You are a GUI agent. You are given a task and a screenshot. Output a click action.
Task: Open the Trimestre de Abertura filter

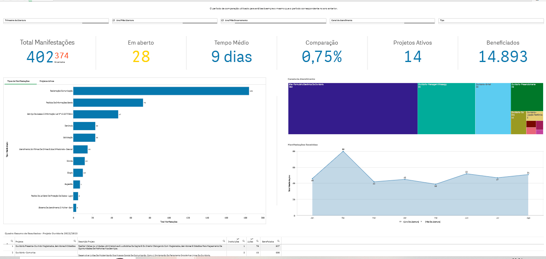click(x=56, y=20)
